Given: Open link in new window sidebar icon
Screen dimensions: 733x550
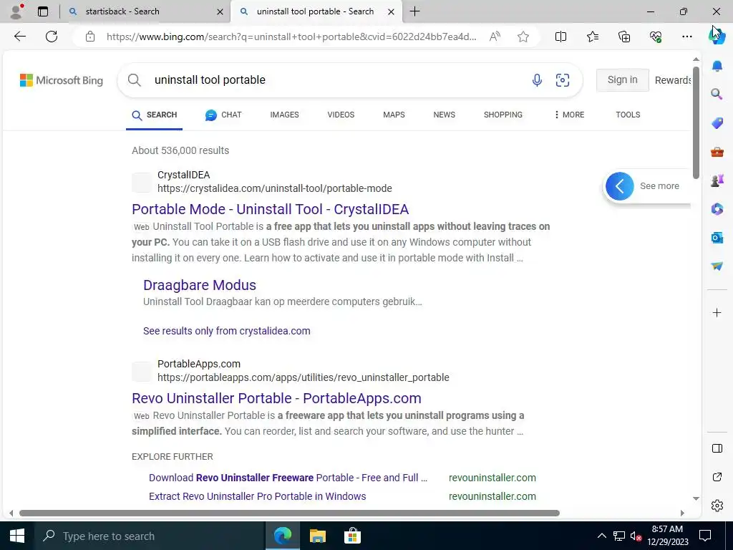Looking at the screenshot, I should coord(717,477).
